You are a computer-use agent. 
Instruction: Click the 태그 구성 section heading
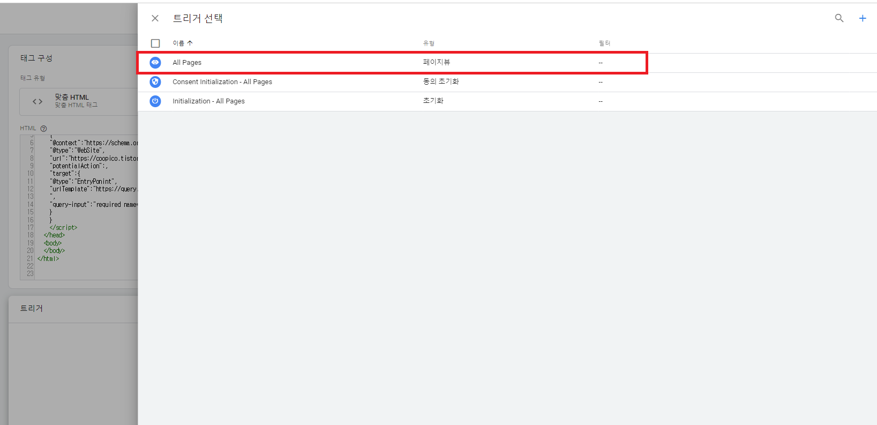[36, 58]
